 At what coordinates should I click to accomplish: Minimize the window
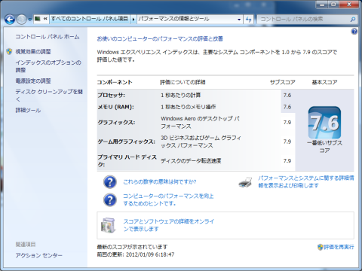tap(322, 5)
